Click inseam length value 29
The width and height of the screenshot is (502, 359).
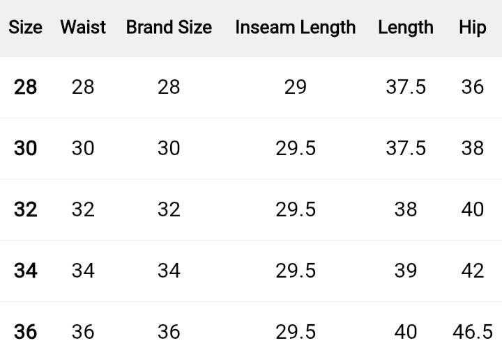pos(296,87)
